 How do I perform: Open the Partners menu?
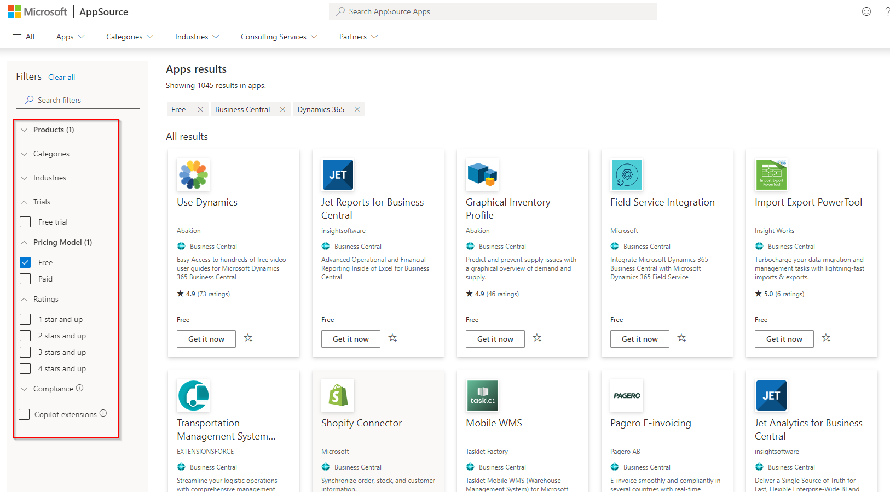359,37
